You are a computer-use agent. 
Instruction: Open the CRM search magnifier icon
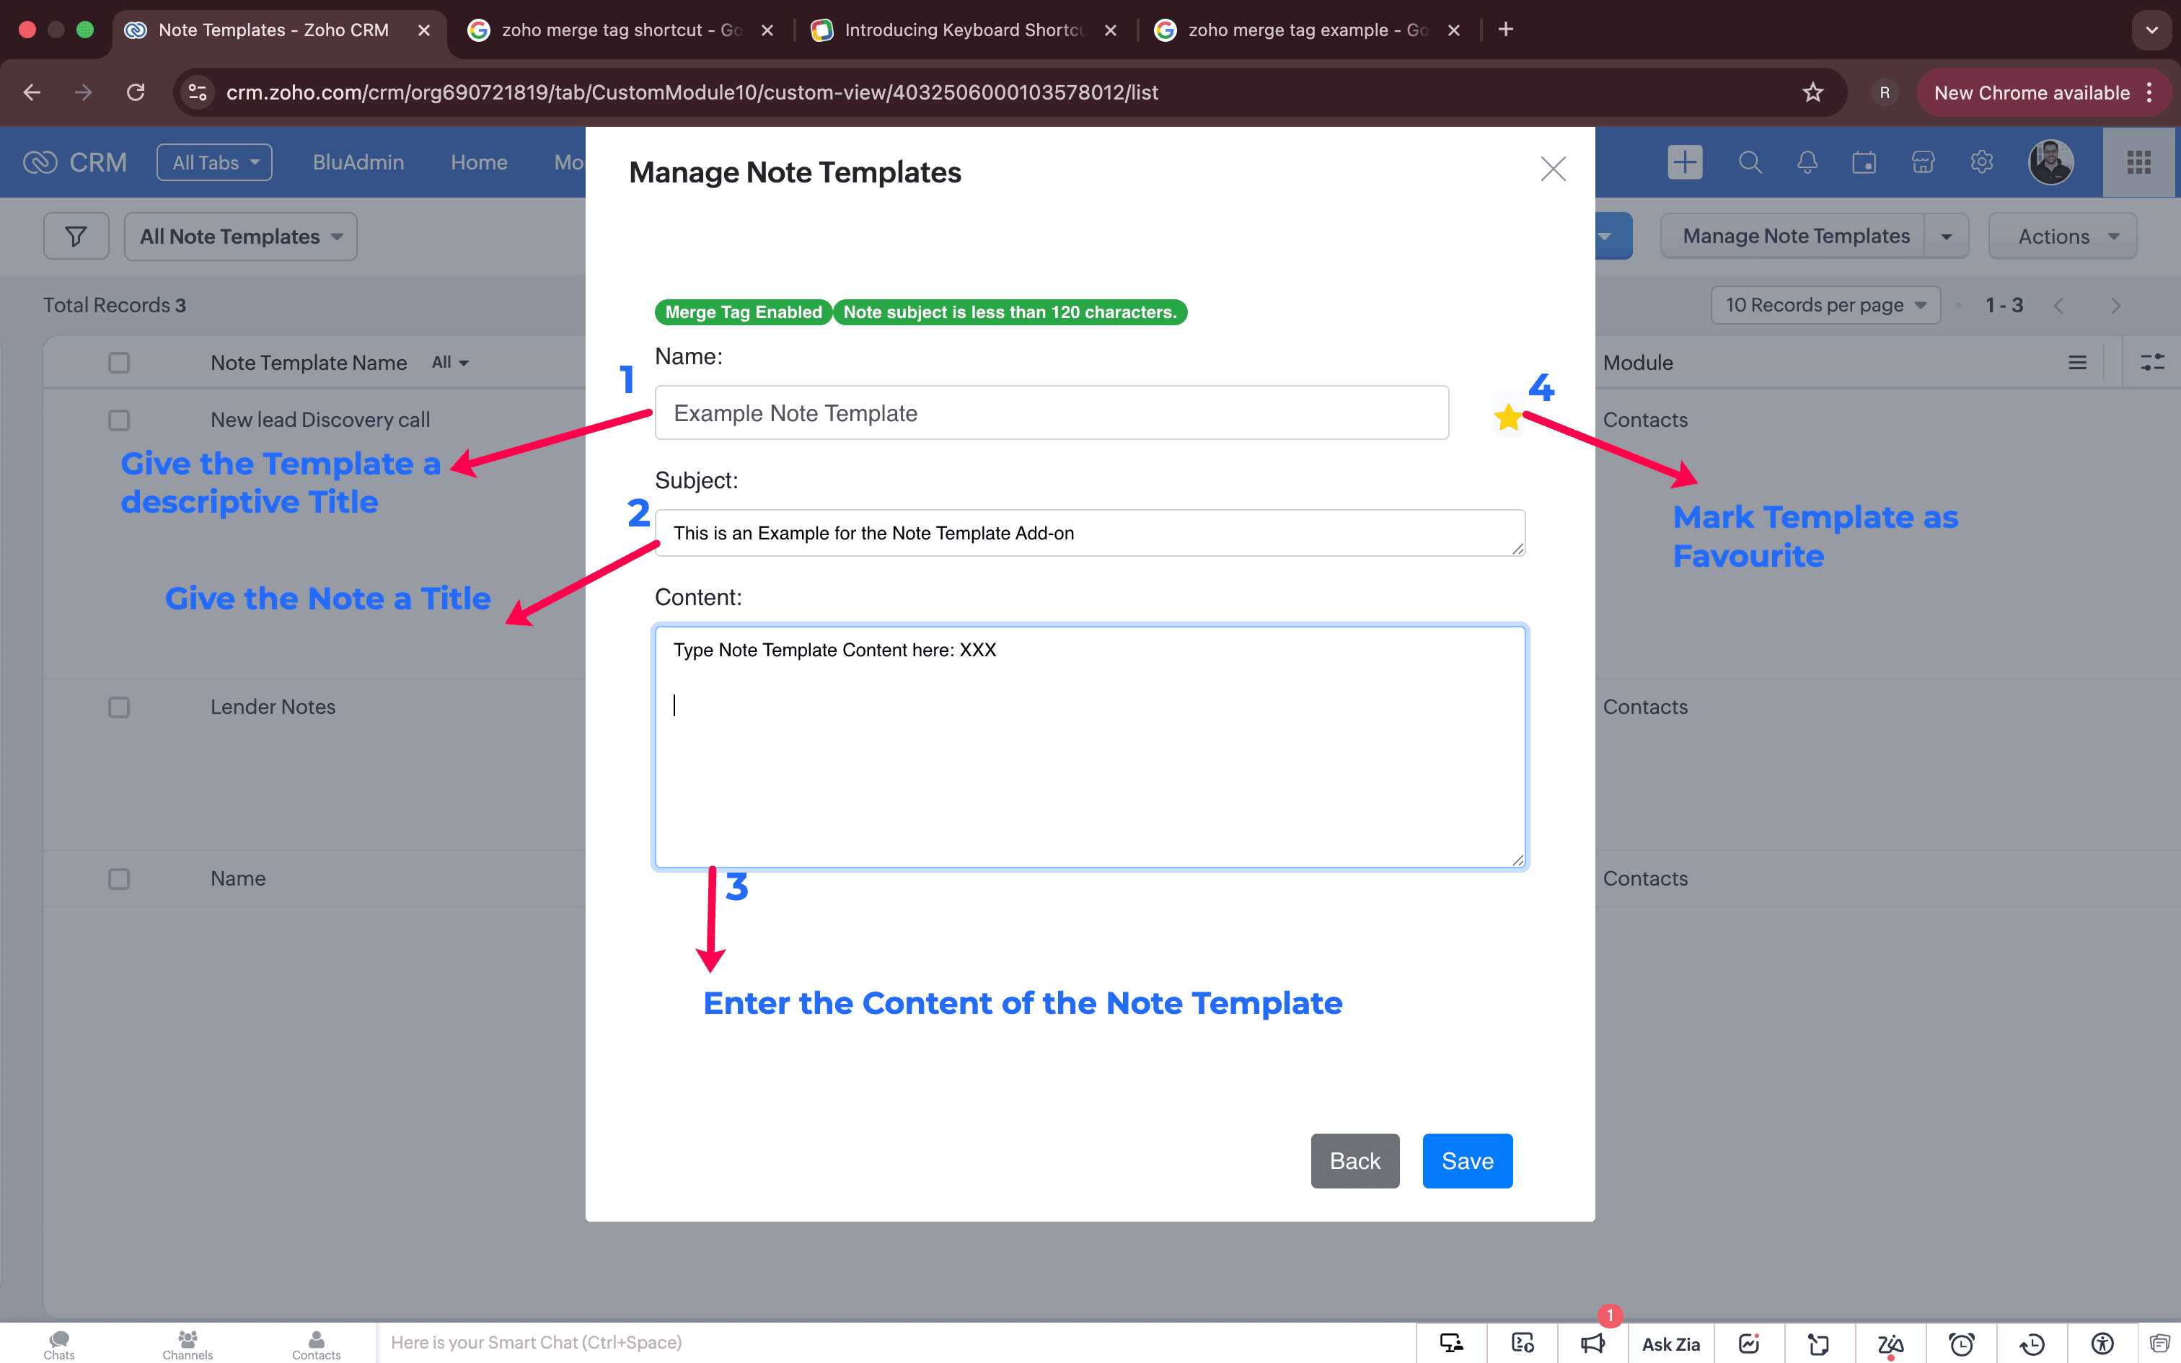(x=1749, y=162)
